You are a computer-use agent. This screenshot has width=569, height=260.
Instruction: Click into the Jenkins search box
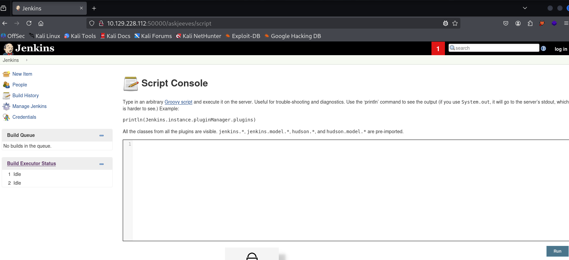click(x=494, y=48)
